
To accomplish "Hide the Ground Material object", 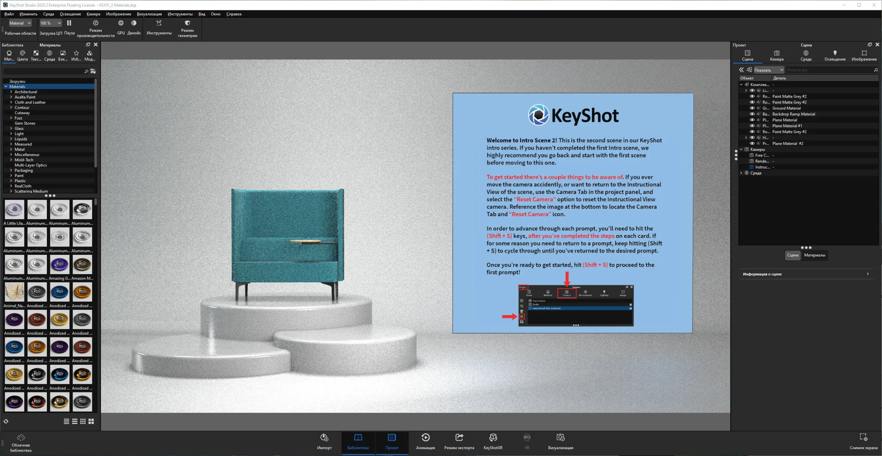I will [752, 108].
